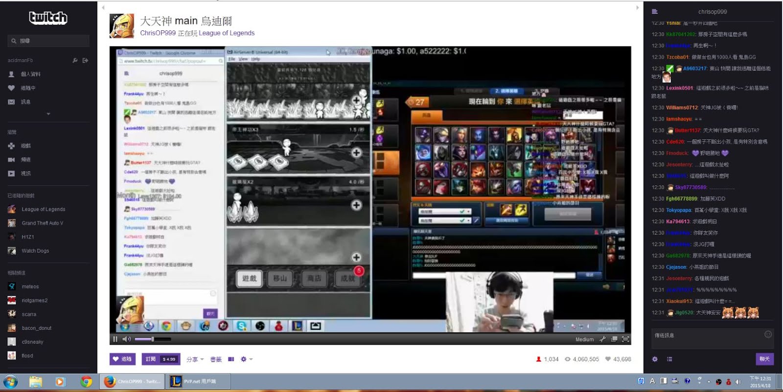This screenshot has height=392, width=783.
Task: Click the chat message input box
Action: (712, 338)
